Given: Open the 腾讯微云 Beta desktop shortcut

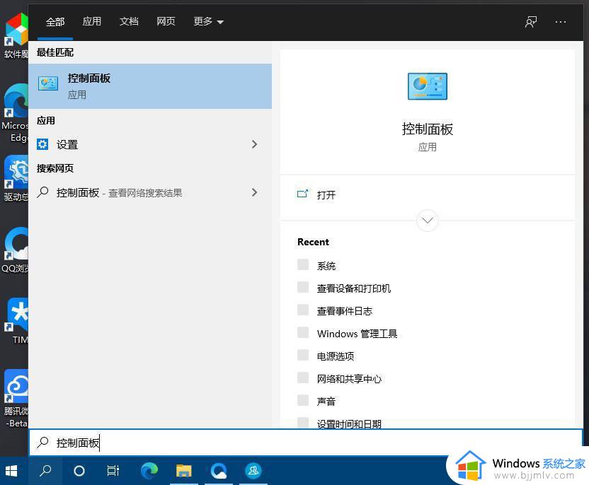Looking at the screenshot, I should pyautogui.click(x=16, y=398).
